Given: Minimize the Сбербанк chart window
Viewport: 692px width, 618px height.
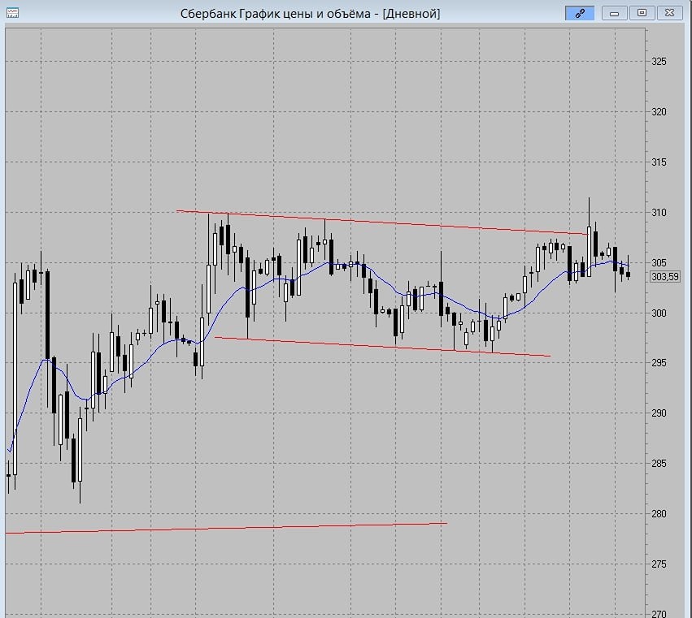Looking at the screenshot, I should point(614,13).
